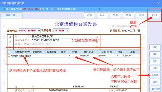Click the 导入 button

pyautogui.click(x=103, y=15)
